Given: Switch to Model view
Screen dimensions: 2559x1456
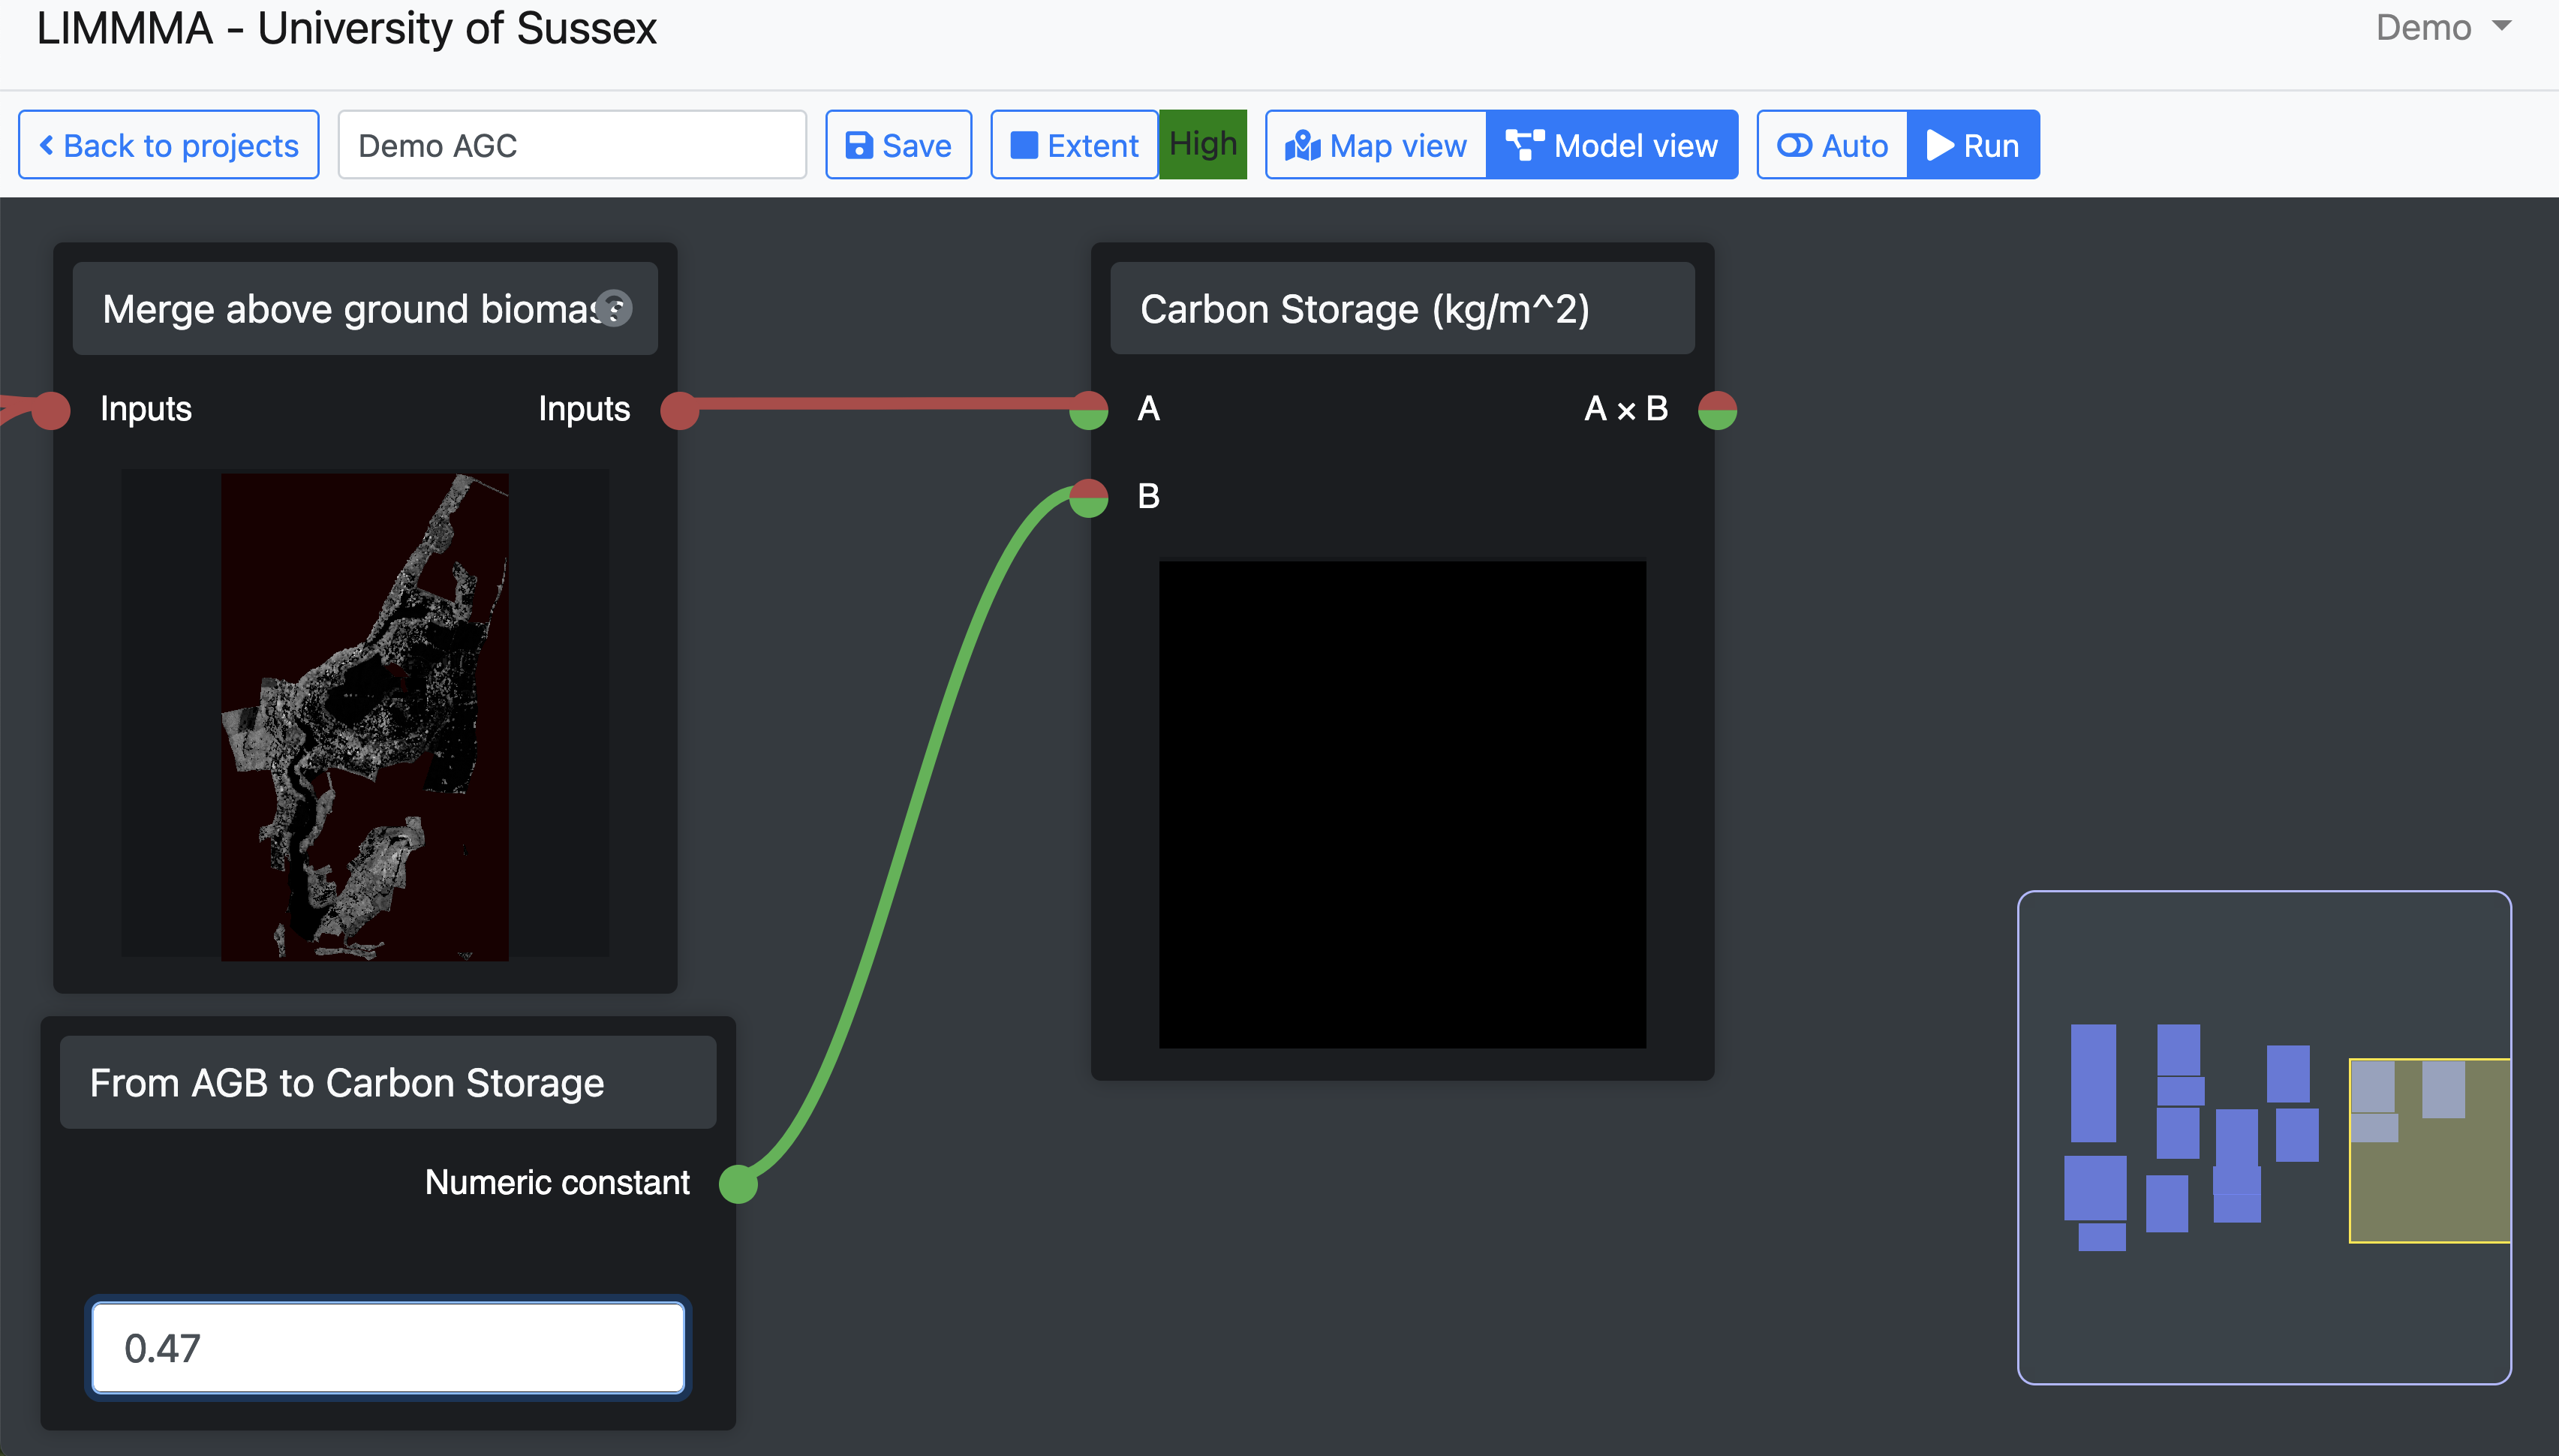Looking at the screenshot, I should [1611, 145].
